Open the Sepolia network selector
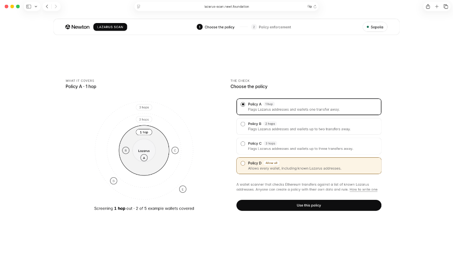 (375, 27)
